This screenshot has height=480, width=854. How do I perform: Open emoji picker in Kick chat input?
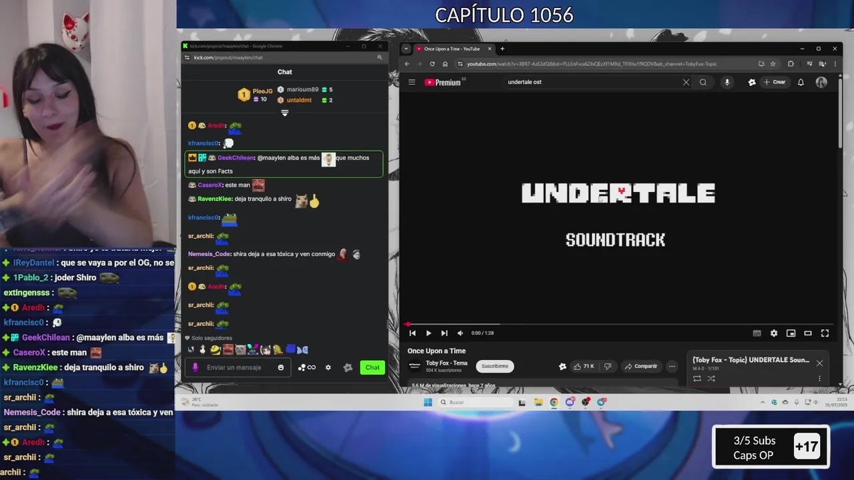(x=281, y=367)
